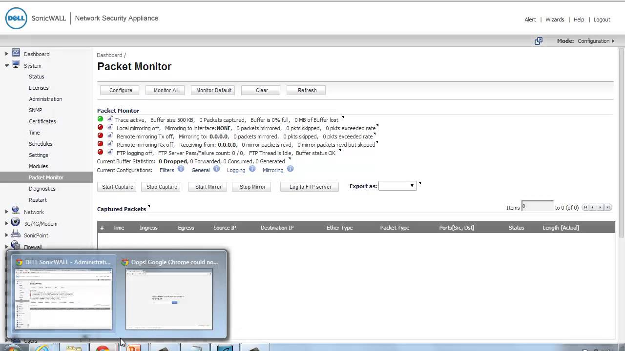Open Diagnostics under System
Screen dimensions: 625x351
42,189
